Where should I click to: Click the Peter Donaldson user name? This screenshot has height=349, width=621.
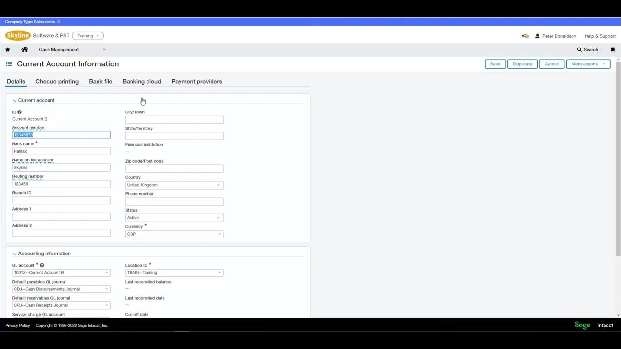pos(559,36)
